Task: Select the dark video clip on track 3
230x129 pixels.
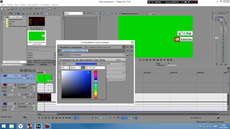Action: tap(44, 97)
